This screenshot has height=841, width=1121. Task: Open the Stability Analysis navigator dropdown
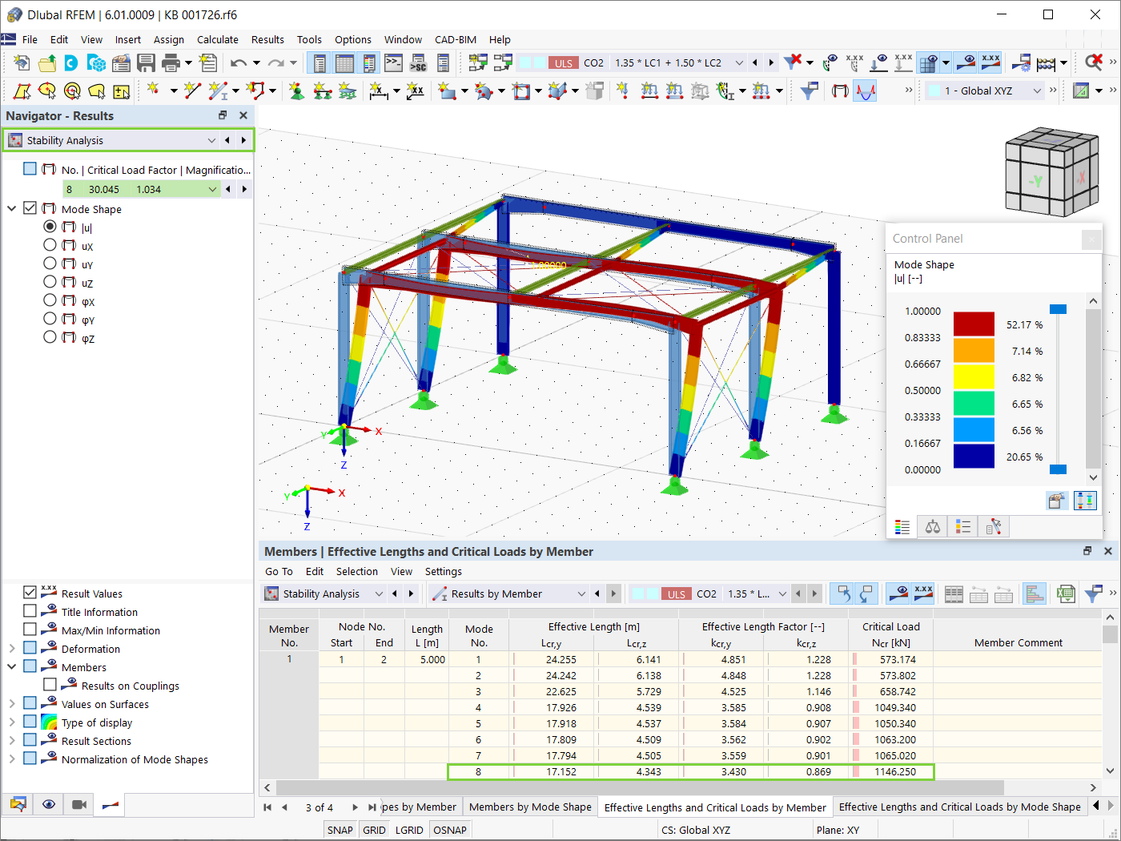pyautogui.click(x=211, y=140)
